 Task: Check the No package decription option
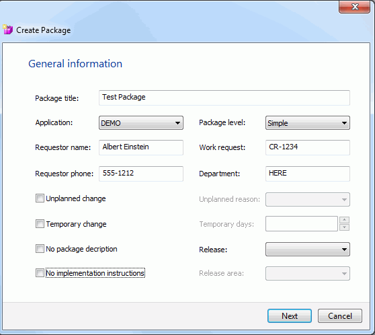point(40,248)
